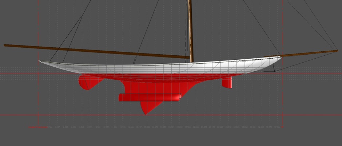Select the red cylindrical ballast bulb
Viewport: 342px width, 146px height.
pyautogui.click(x=150, y=97)
